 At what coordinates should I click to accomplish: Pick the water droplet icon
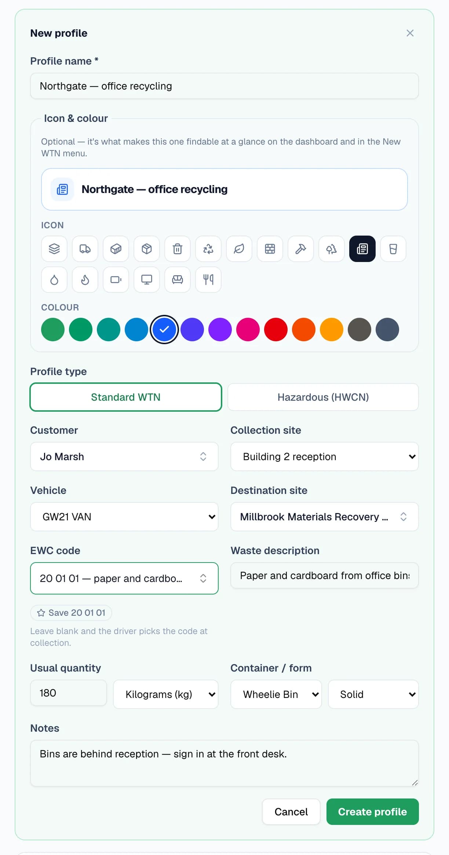pyautogui.click(x=54, y=280)
